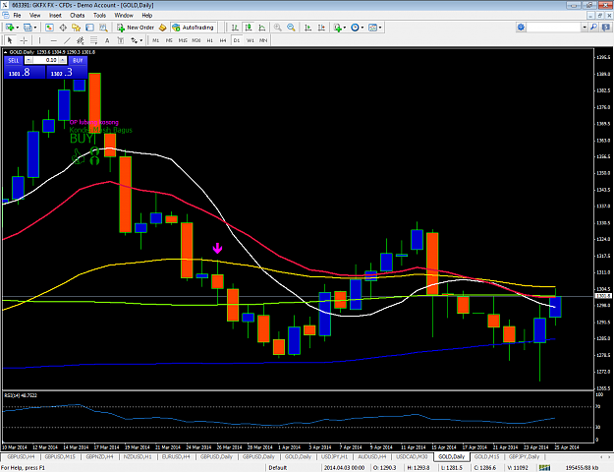The height and width of the screenshot is (472, 614).
Task: Open the Tools menu
Action: pos(99,16)
